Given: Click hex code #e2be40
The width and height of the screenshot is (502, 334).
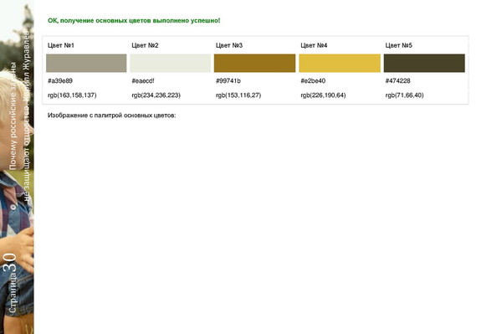Looking at the screenshot, I should [x=313, y=80].
